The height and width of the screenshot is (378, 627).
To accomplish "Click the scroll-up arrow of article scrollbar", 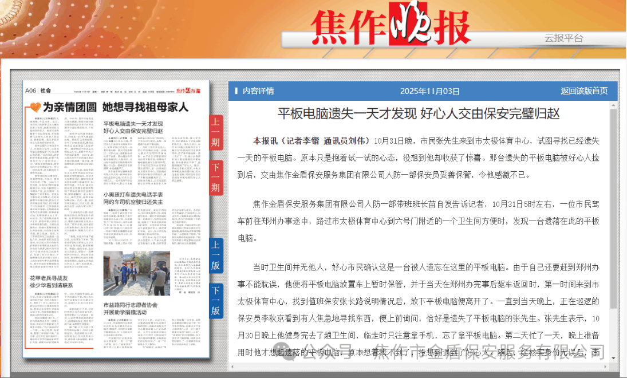I will [613, 105].
